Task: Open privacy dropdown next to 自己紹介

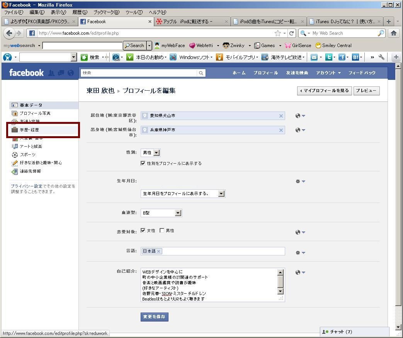Action: click(x=300, y=272)
